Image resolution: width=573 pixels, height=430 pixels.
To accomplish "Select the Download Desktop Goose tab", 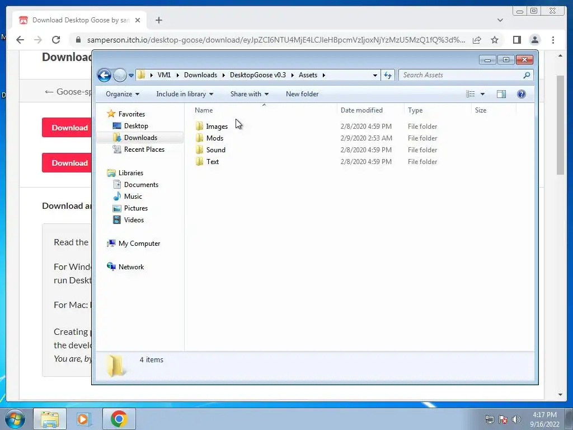I will 79,20.
